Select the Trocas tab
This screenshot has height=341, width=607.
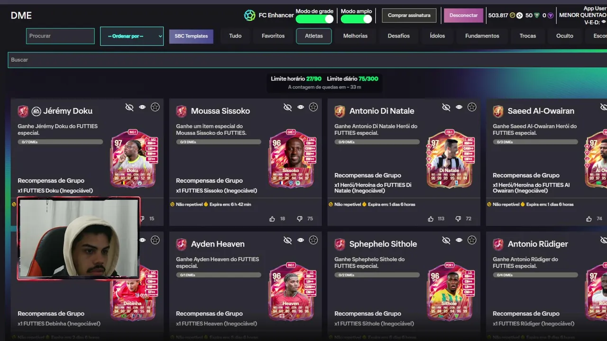click(x=528, y=36)
